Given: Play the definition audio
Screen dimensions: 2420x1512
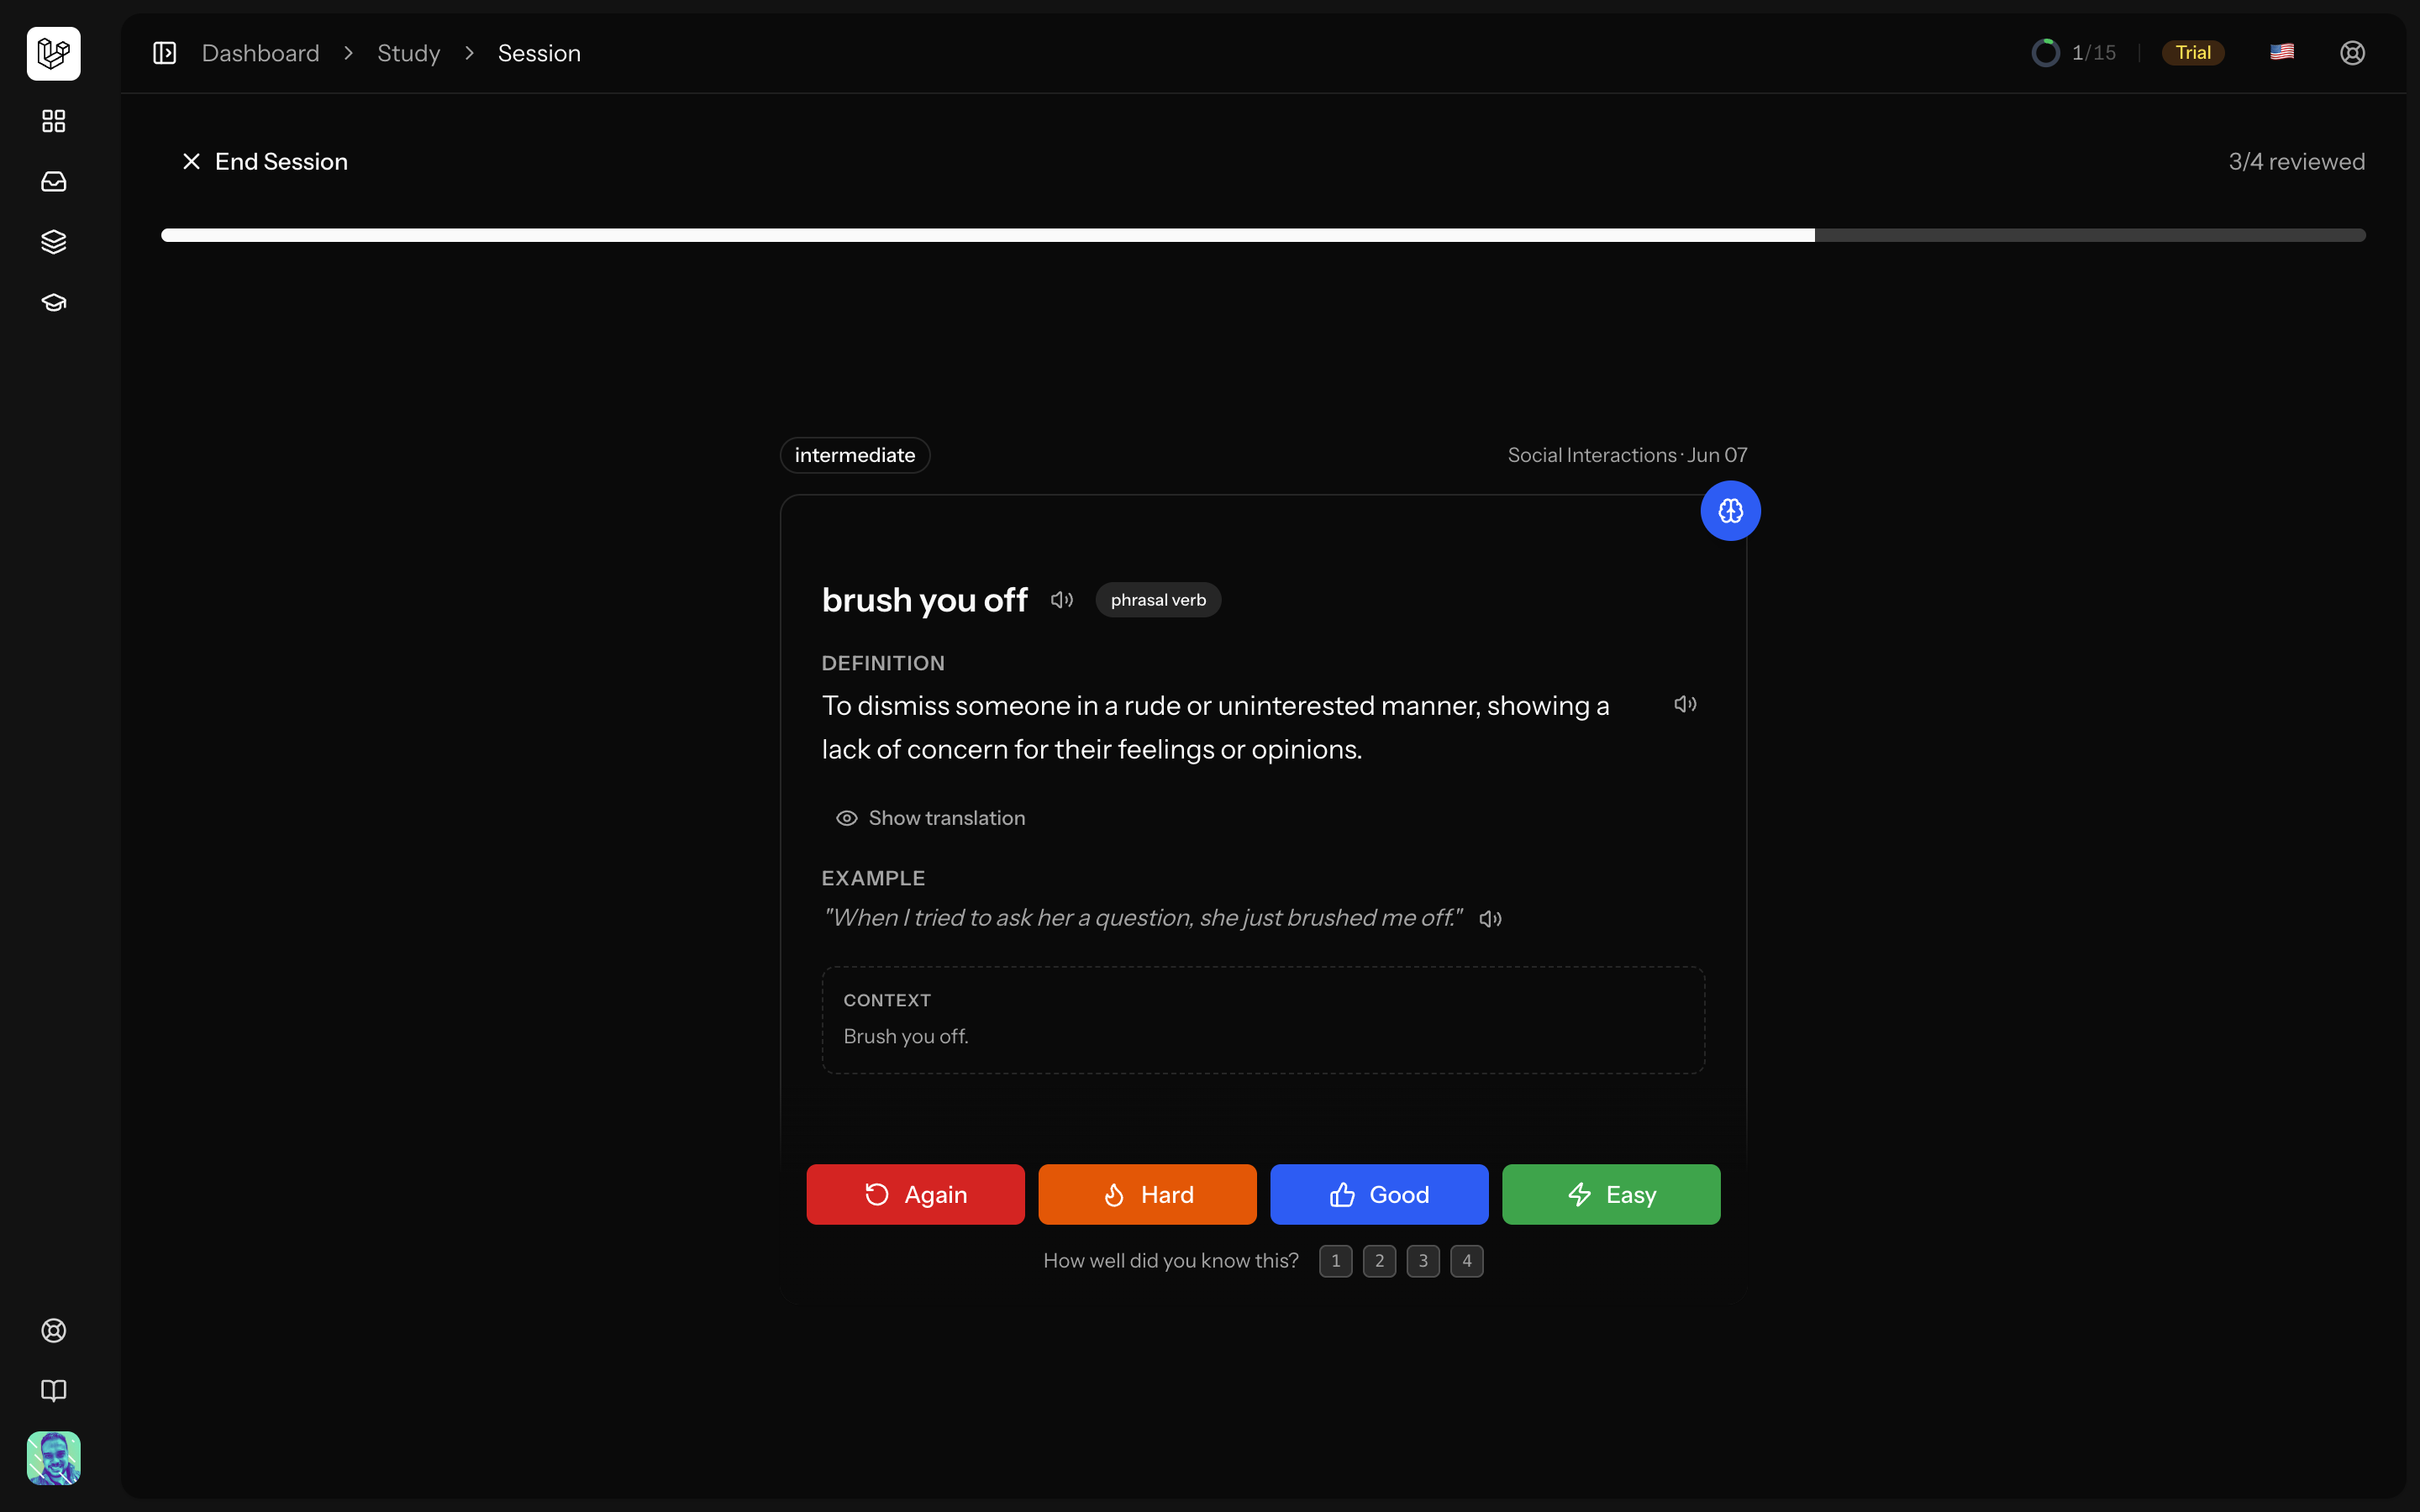Looking at the screenshot, I should (x=1685, y=704).
